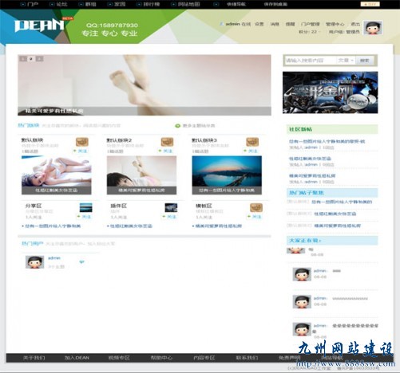Image resolution: width=400 pixels, height=373 pixels.
Task: Click admin's avatar in the 热门用户 section
Action: pyautogui.click(x=34, y=262)
